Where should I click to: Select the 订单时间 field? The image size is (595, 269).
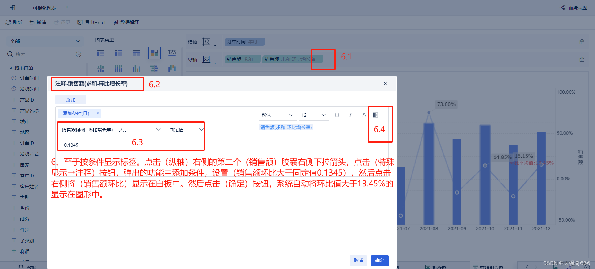[x=29, y=78]
